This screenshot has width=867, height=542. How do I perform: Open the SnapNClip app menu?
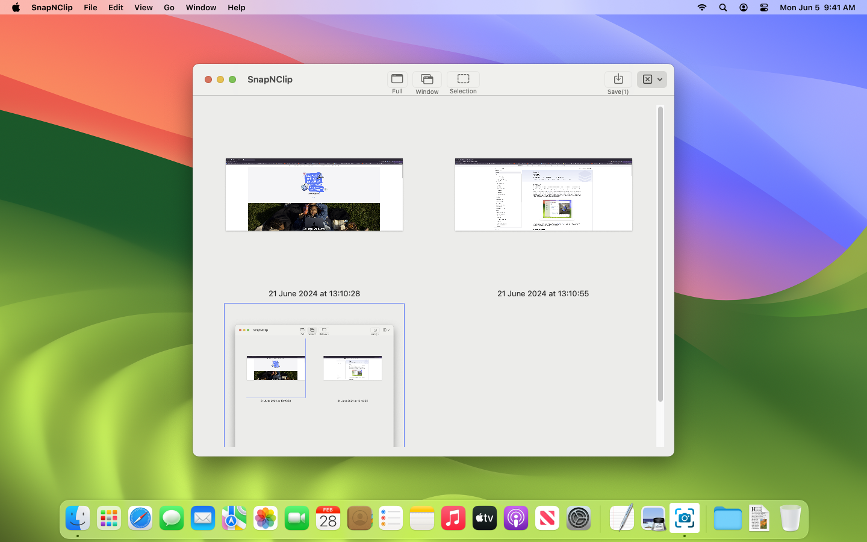pos(52,7)
